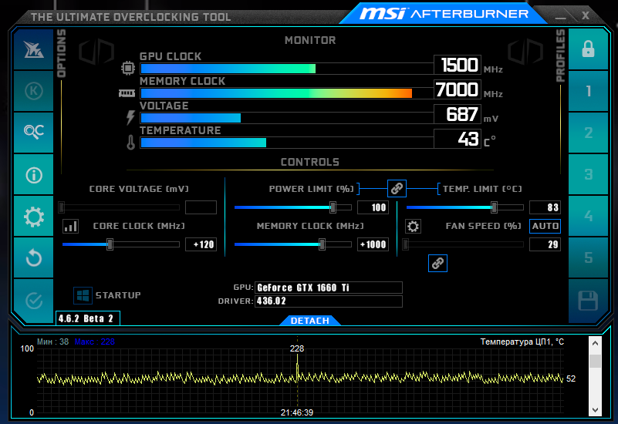Screen dimensions: 618x424
Task: Close Afterburner with the X button
Action: (x=586, y=15)
